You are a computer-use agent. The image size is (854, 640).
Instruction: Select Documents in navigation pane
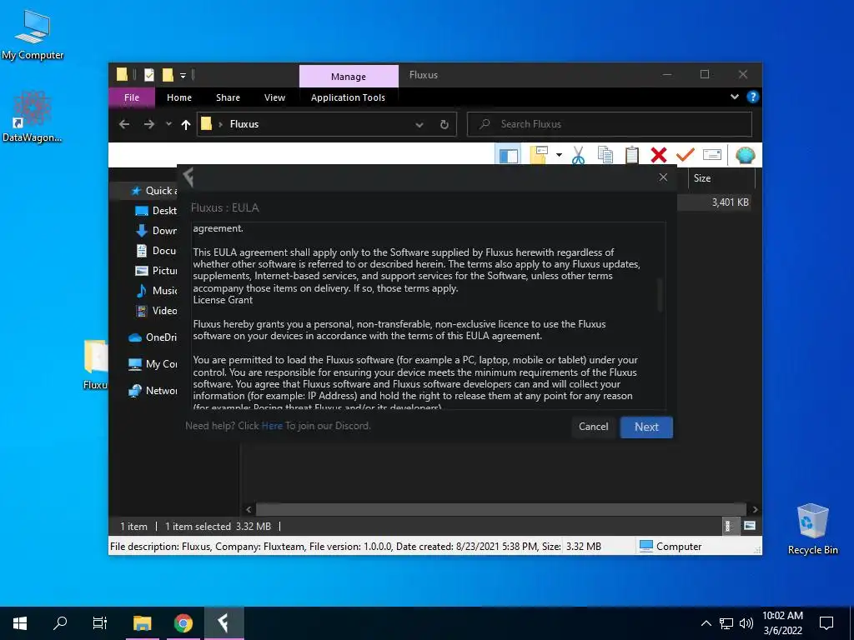point(156,250)
